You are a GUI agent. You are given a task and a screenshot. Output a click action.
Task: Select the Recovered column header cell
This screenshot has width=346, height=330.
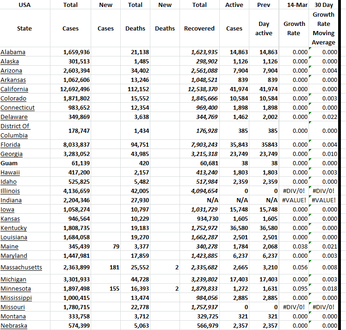pyautogui.click(x=199, y=29)
